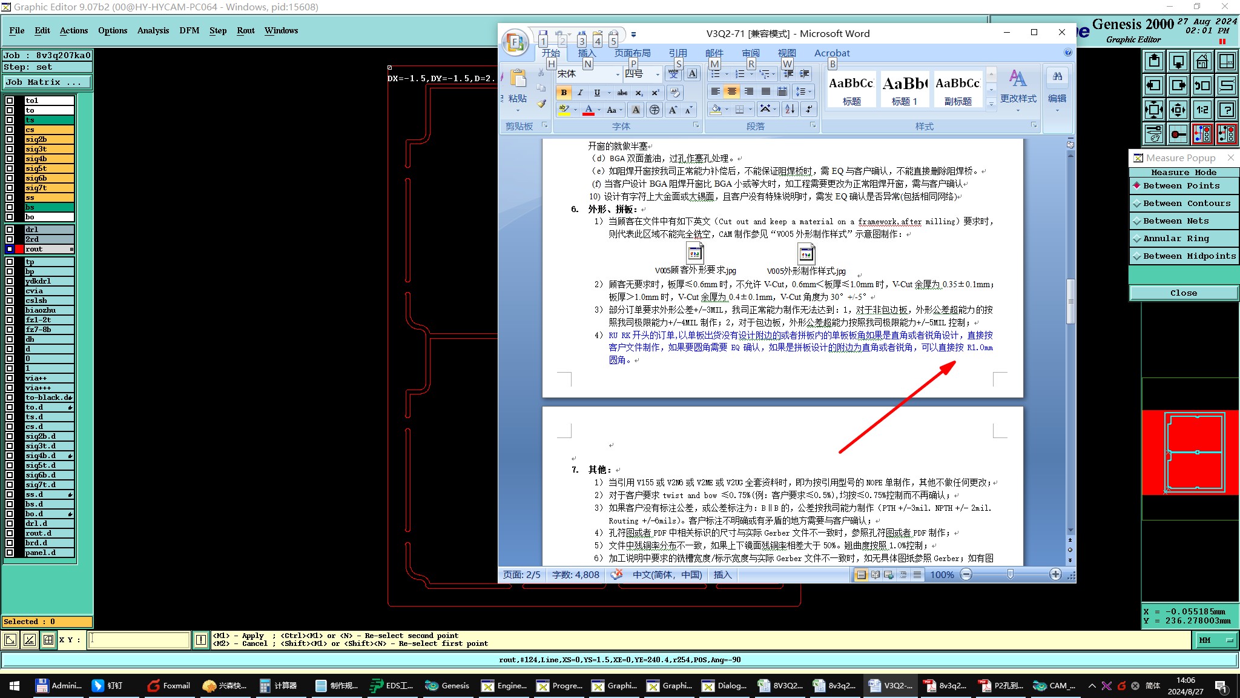Align text left in Word ribbon

(x=716, y=91)
